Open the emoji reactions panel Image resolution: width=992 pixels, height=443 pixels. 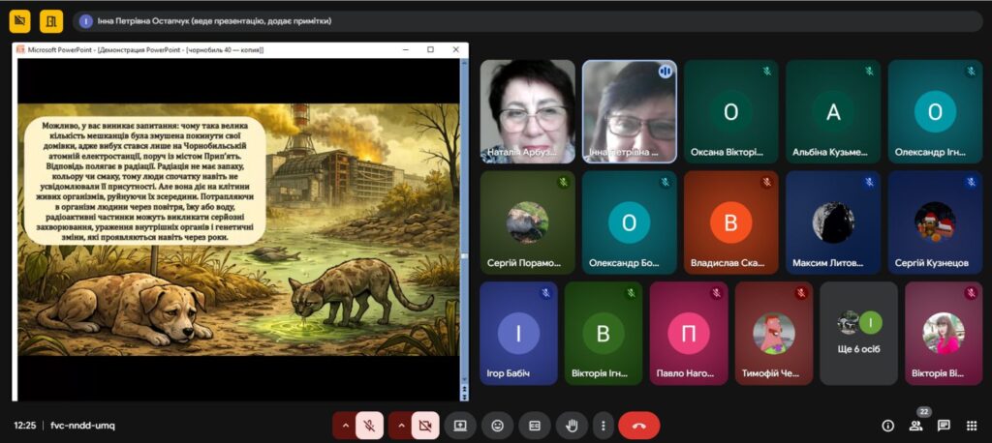[498, 426]
